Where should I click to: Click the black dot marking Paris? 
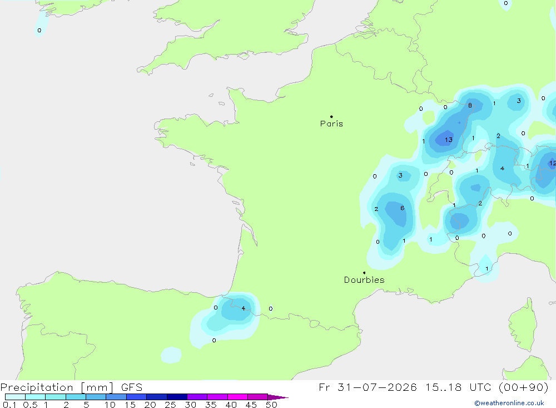point(331,116)
